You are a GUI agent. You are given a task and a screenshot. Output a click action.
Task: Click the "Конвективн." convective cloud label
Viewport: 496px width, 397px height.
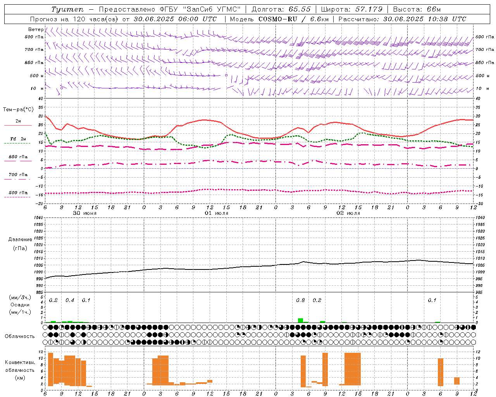pyautogui.click(x=20, y=362)
